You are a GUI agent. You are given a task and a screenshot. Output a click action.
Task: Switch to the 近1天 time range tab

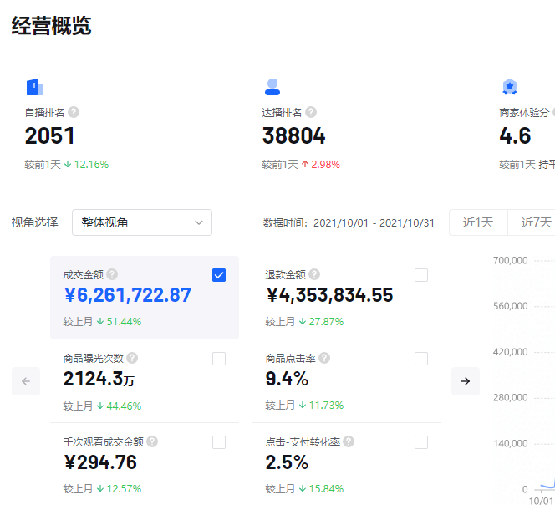click(478, 222)
